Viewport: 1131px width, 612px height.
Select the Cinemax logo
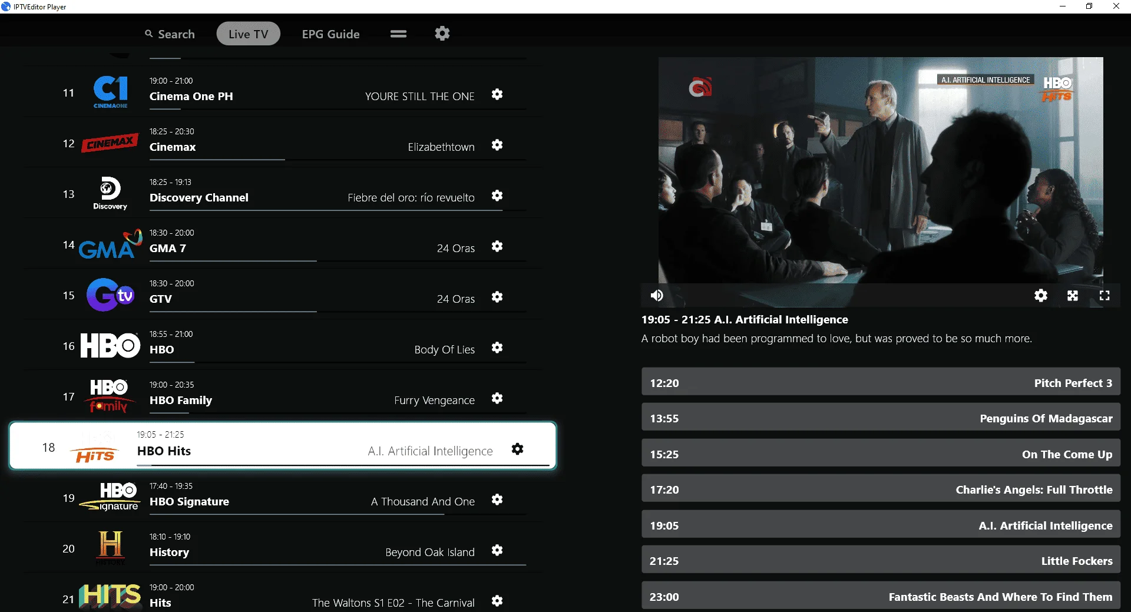(110, 143)
